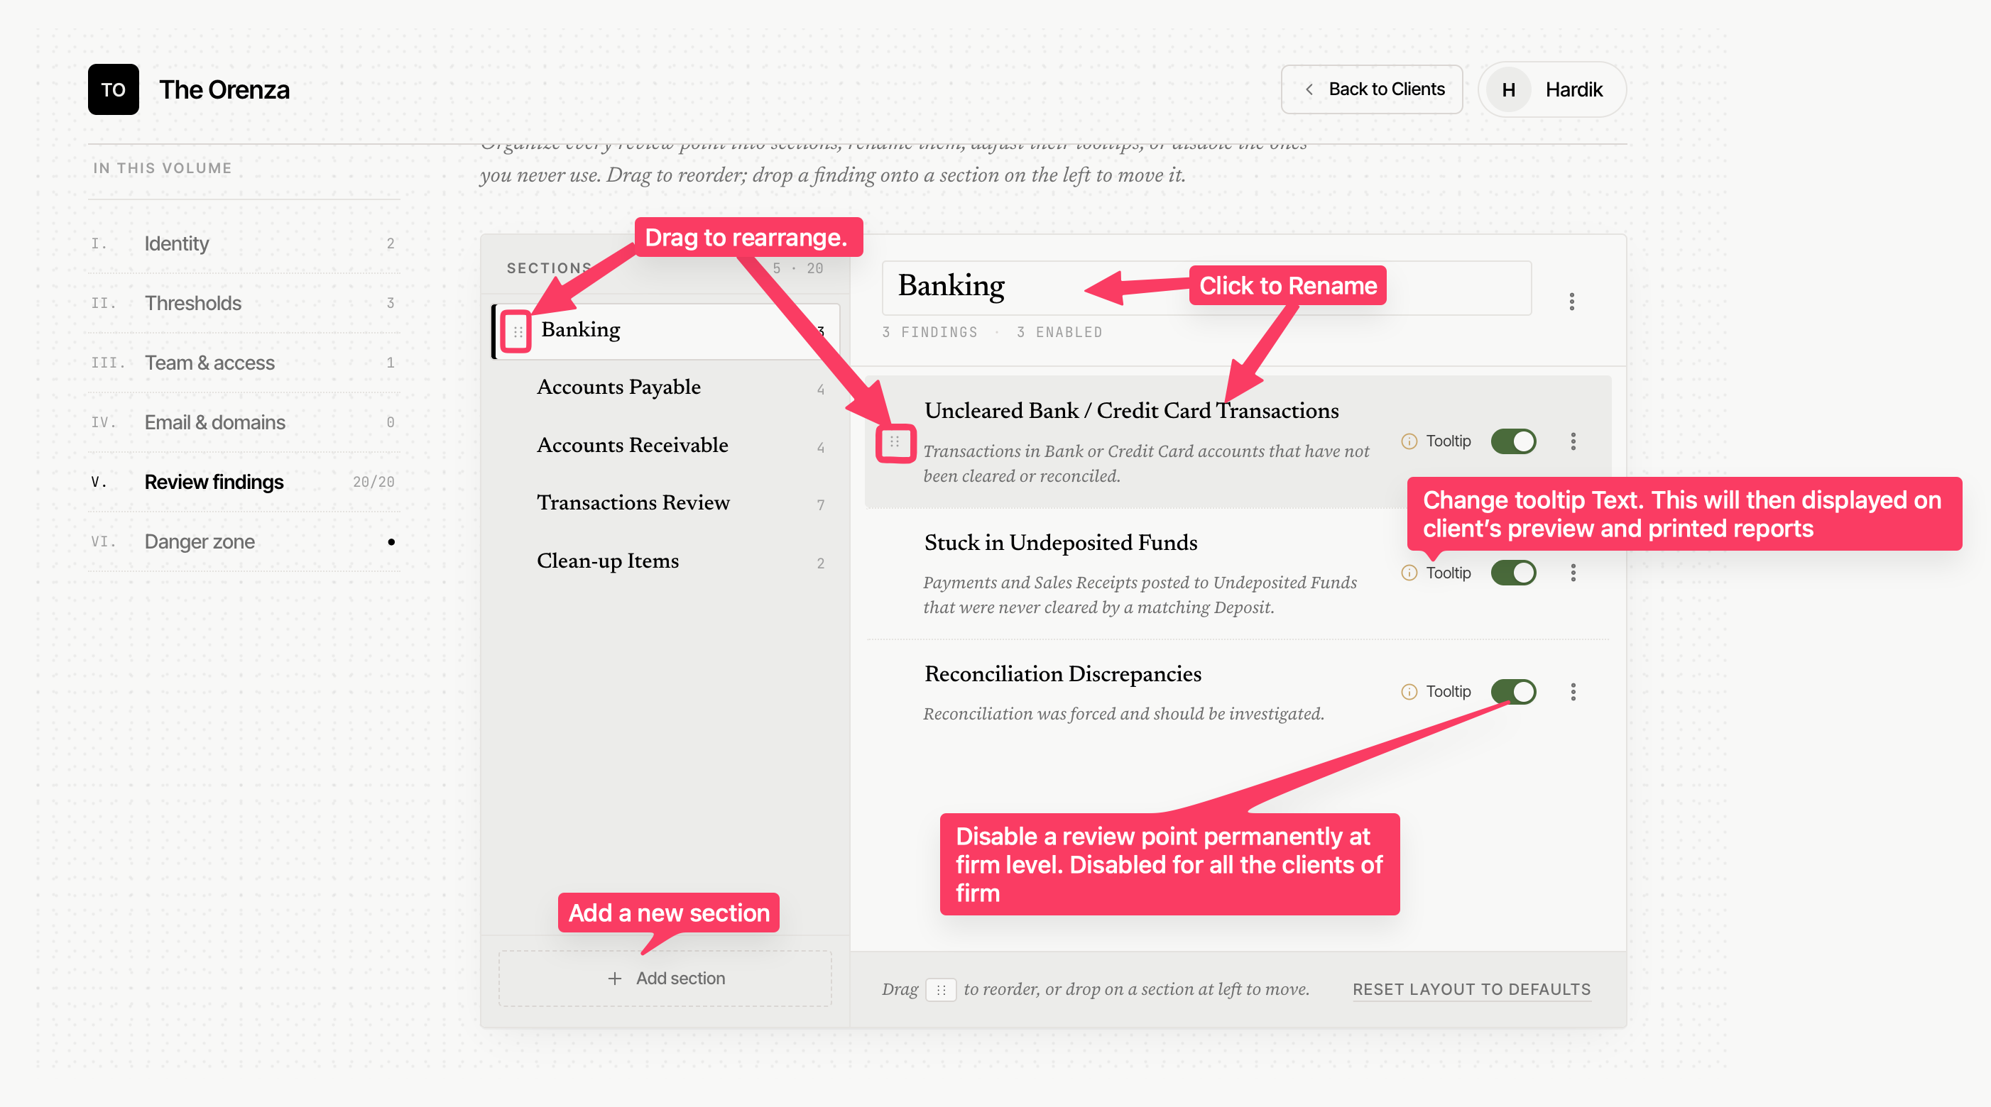The width and height of the screenshot is (1991, 1107).
Task: Open the Email & domains section
Action: coord(244,422)
